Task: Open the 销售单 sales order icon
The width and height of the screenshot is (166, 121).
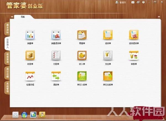Action: [x=30, y=35]
